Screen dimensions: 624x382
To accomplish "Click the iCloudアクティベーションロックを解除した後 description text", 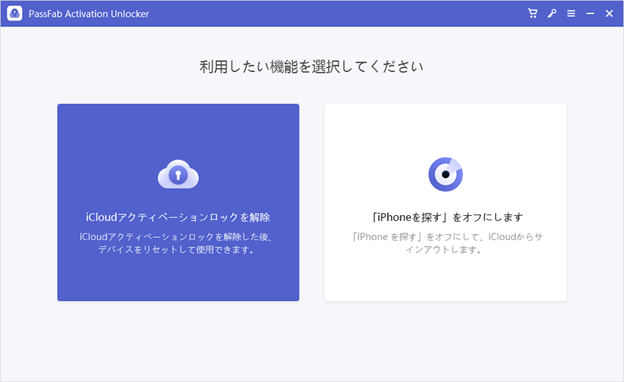I will (177, 243).
